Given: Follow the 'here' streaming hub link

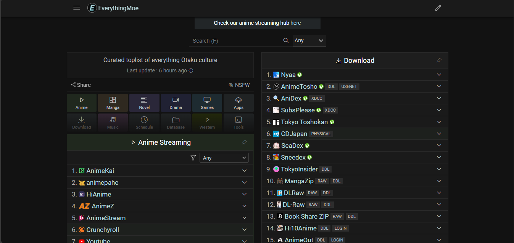Looking at the screenshot, I should [x=296, y=23].
